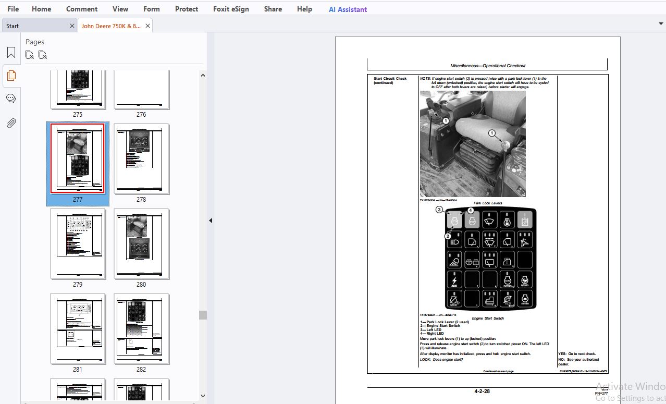Click the 'Park Lock Levers' caption

(x=488, y=203)
